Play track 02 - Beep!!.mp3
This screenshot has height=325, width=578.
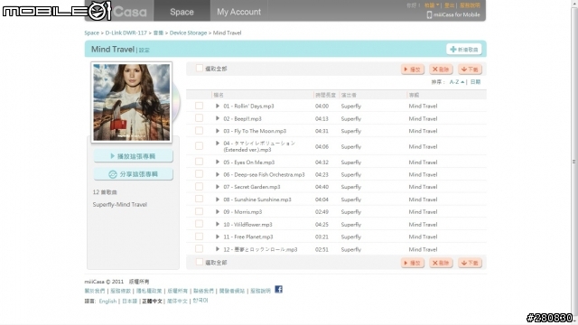(218, 118)
